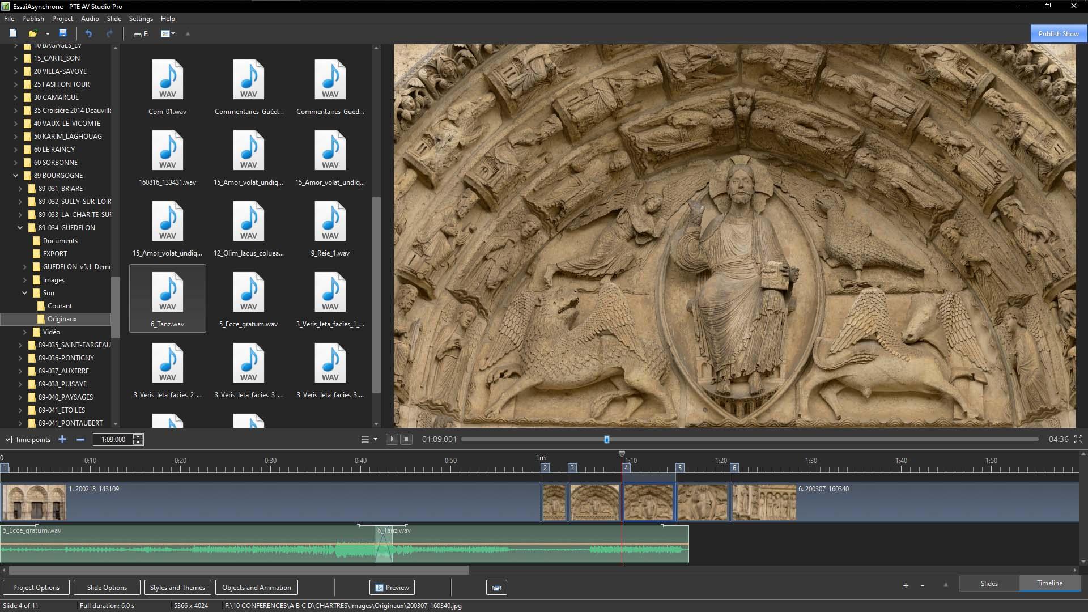
Task: Select the 9_Reie_1.wav file icon
Action: (330, 222)
